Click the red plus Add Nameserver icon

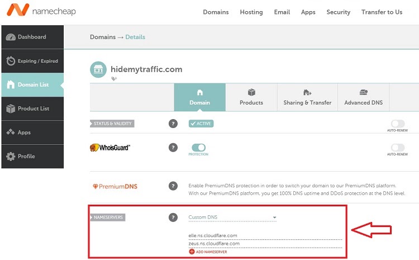click(192, 252)
